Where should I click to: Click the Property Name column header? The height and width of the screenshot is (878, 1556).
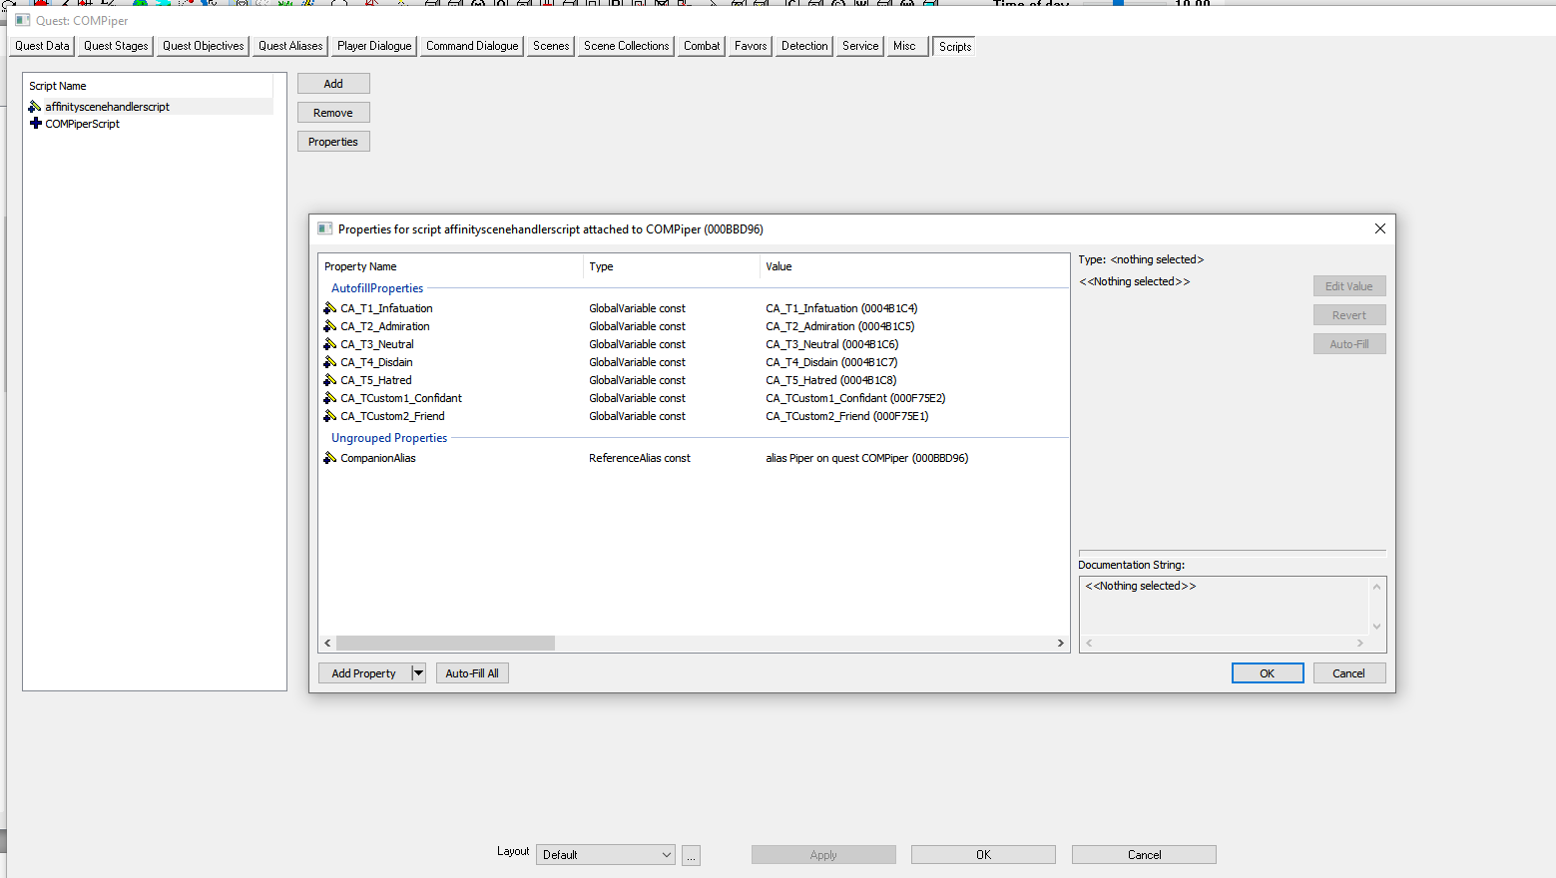451,266
